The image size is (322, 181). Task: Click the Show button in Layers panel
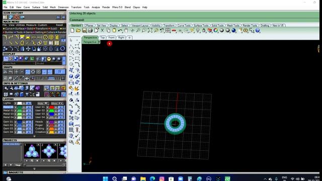(x=57, y=103)
